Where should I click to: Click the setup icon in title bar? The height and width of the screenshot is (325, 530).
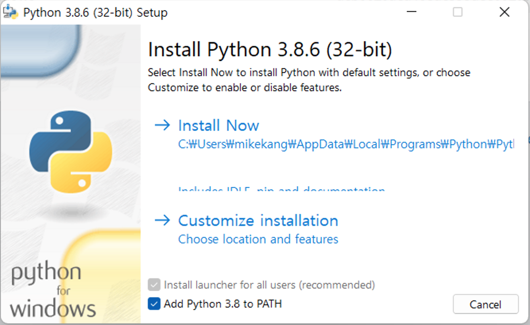[x=10, y=12]
